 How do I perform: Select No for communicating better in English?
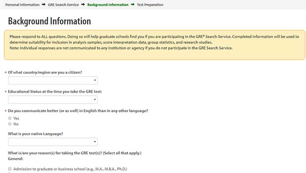point(10,124)
